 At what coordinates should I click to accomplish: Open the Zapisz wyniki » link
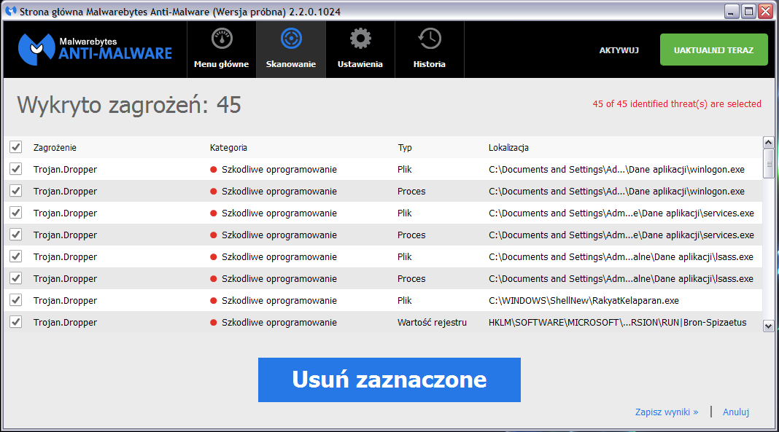pyautogui.click(x=667, y=412)
